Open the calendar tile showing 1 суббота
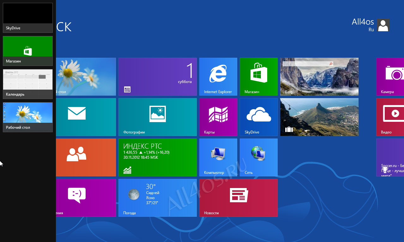The width and height of the screenshot is (404, 242). point(158,77)
